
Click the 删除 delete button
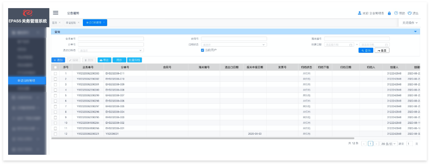[89, 60]
